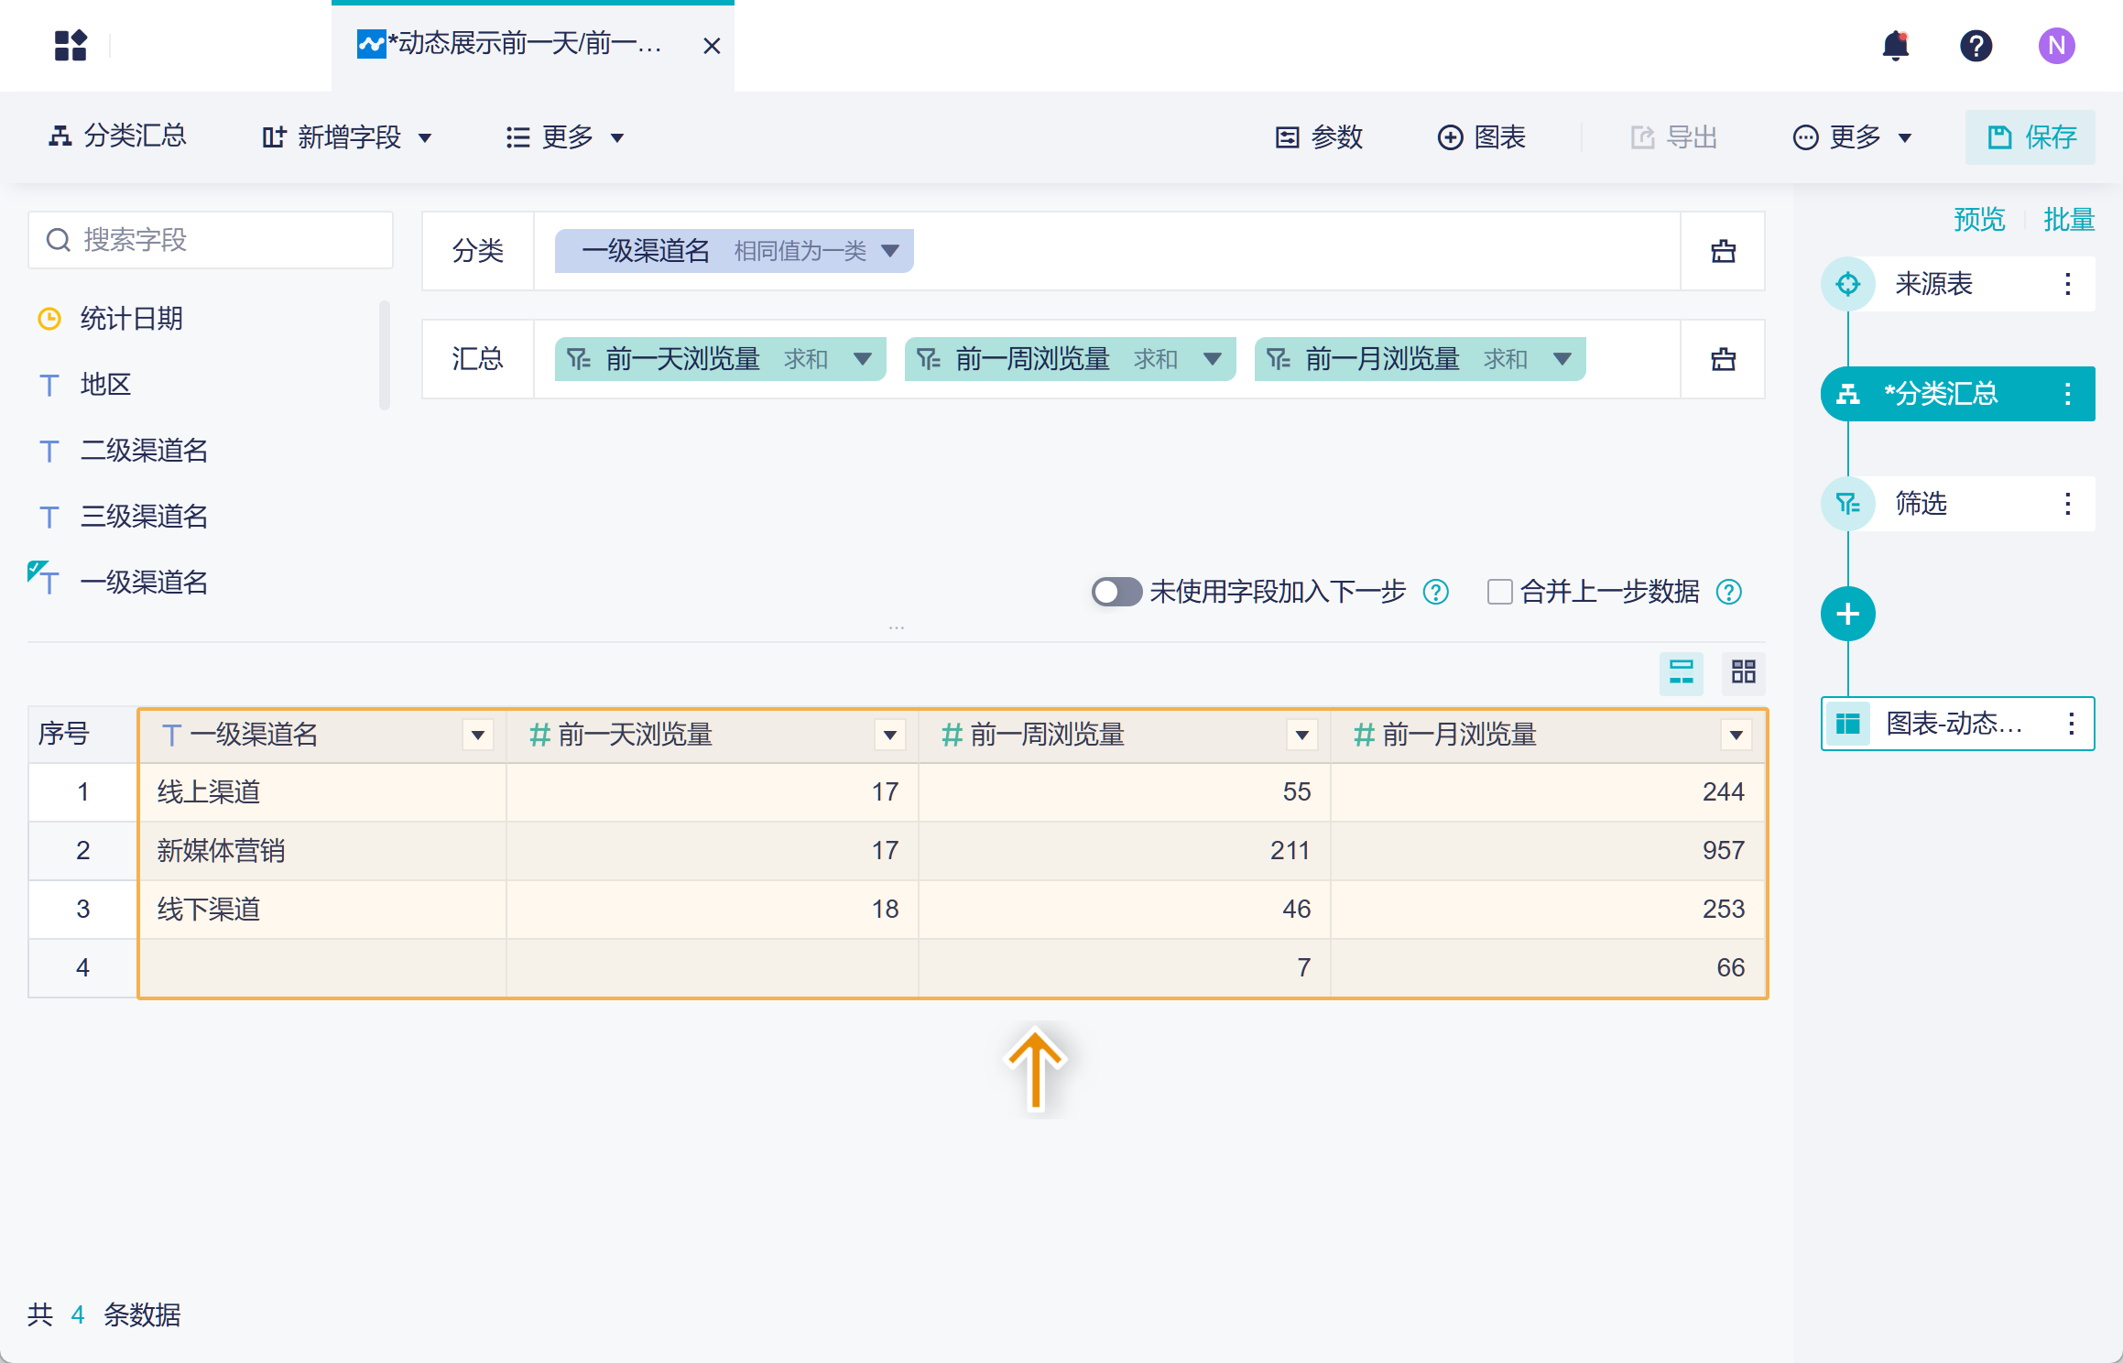2123x1363 pixels.
Task: Open the 新增字段 menu
Action: (346, 137)
